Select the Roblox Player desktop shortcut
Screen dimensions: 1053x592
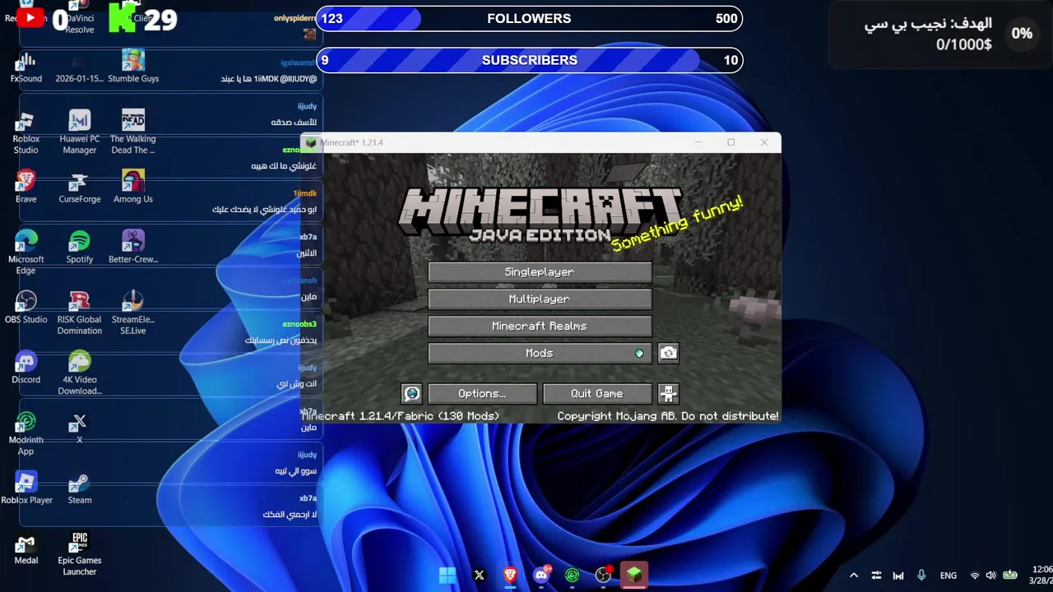click(x=26, y=488)
